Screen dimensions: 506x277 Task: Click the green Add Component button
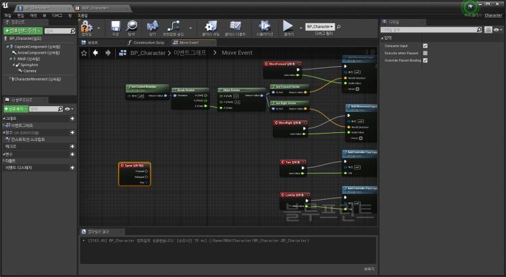tap(23, 31)
